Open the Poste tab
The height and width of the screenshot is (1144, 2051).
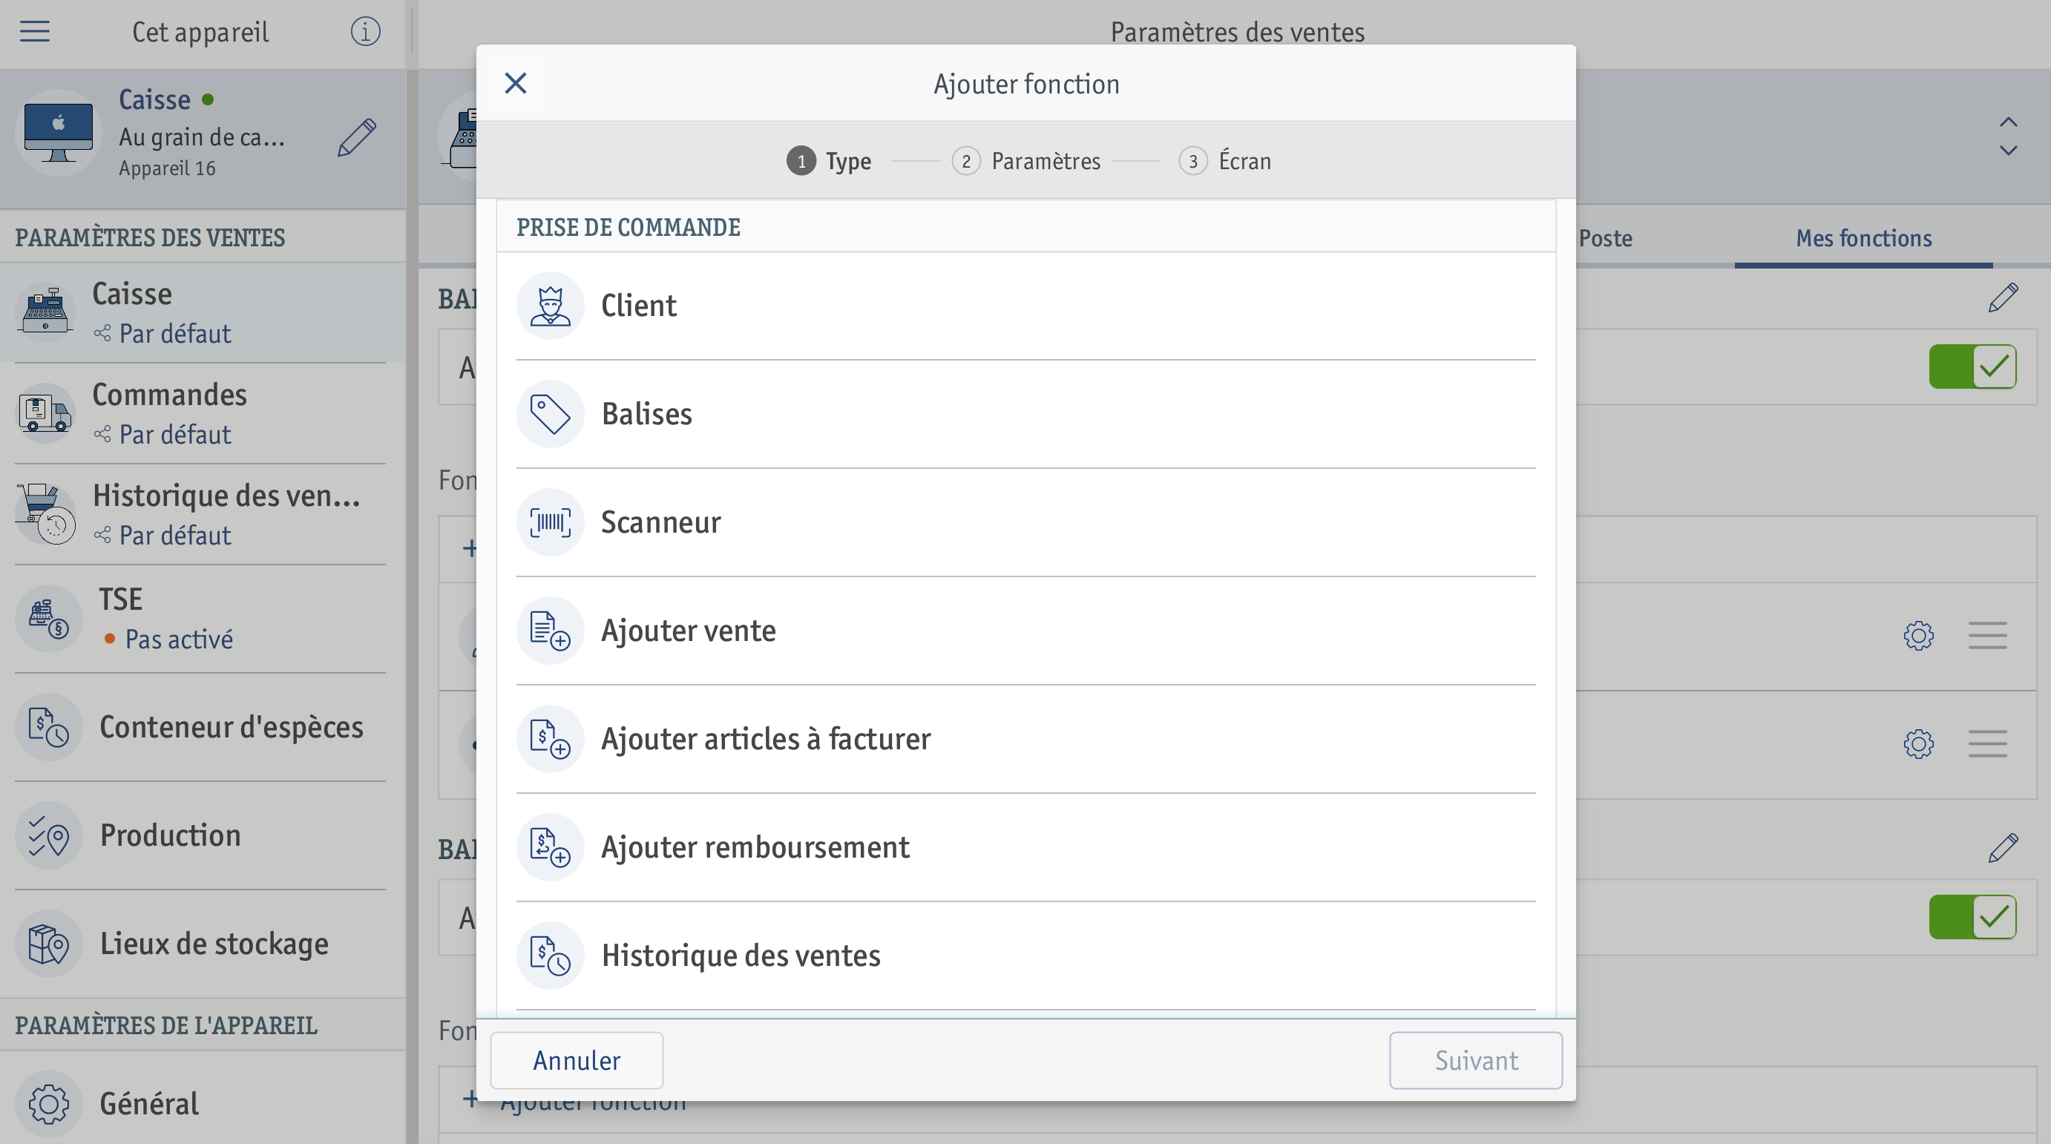coord(1605,238)
